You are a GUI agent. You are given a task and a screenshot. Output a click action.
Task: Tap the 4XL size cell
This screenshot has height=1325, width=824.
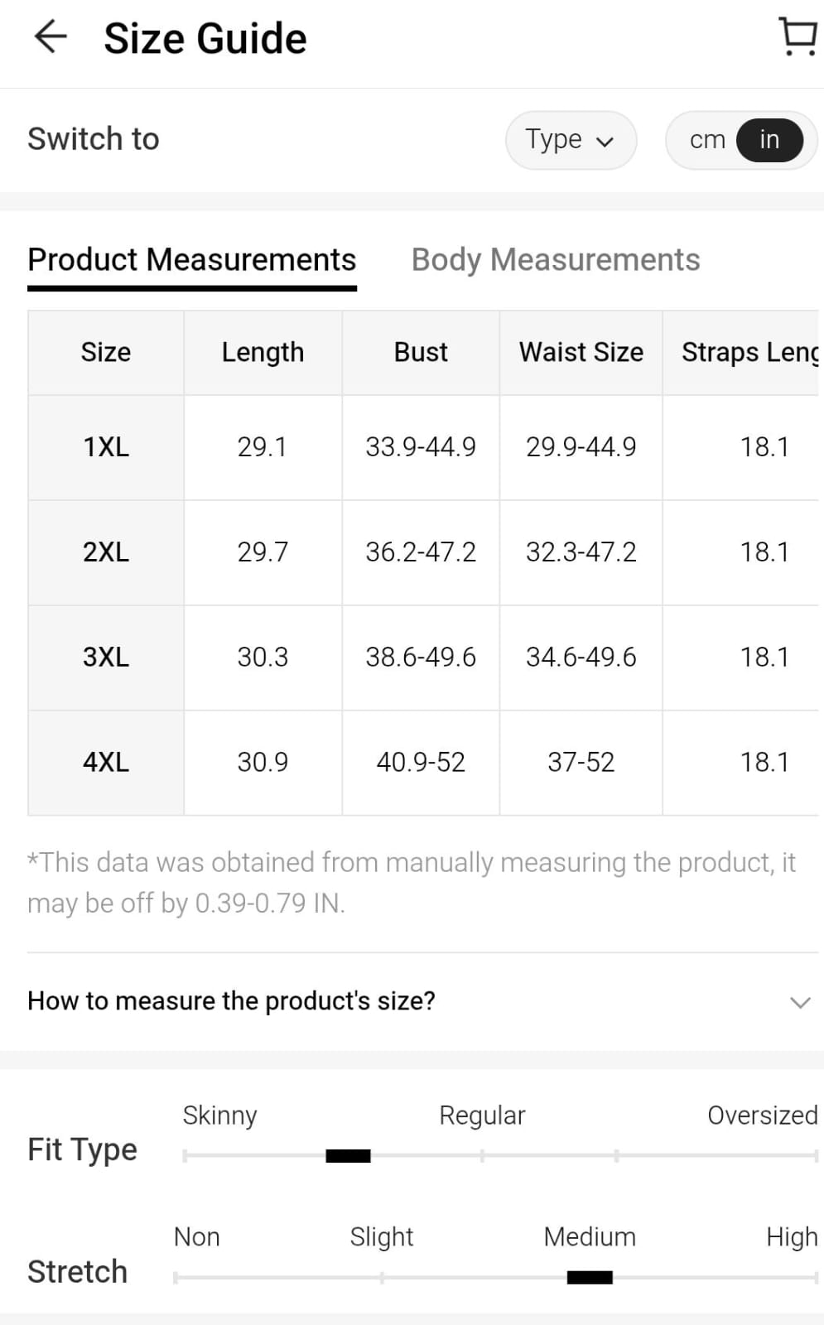tap(106, 763)
